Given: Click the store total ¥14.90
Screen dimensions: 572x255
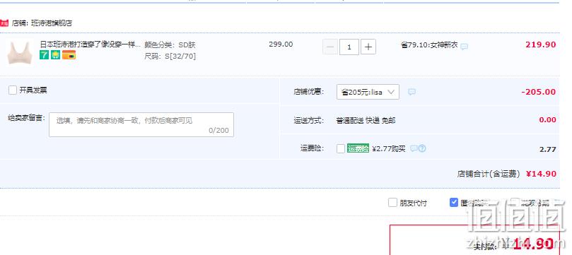Looking at the screenshot, I should (x=542, y=174).
